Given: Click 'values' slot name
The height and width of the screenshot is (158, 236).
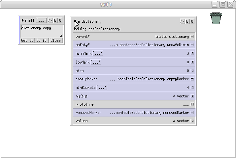Looking at the screenshot, I should coord(82,121).
